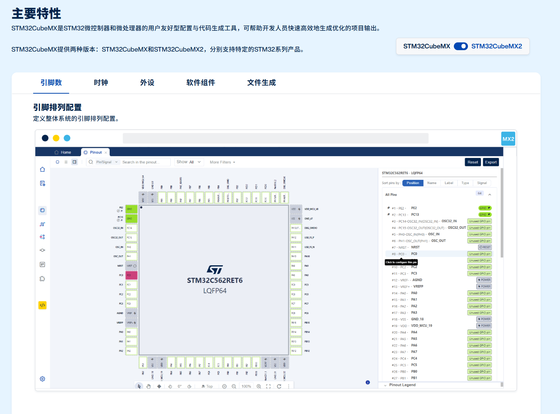Screen dimensions: 560x414
Task: Expand the More Filters dropdown
Action: click(x=223, y=162)
